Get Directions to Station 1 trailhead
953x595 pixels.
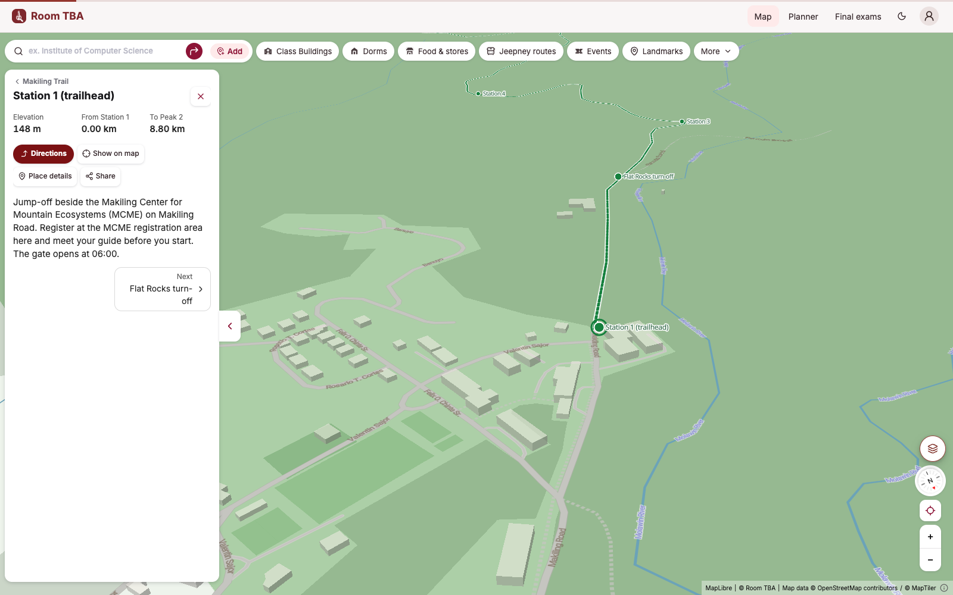tap(43, 154)
